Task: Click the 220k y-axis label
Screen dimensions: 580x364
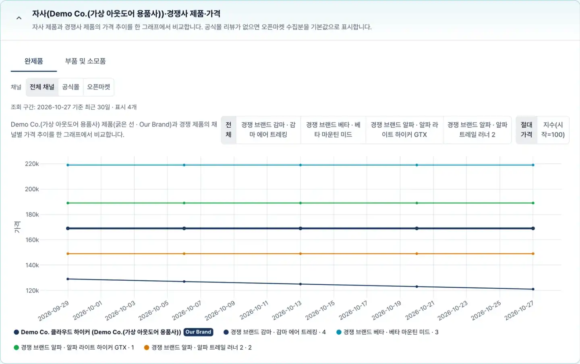Action: (32, 164)
